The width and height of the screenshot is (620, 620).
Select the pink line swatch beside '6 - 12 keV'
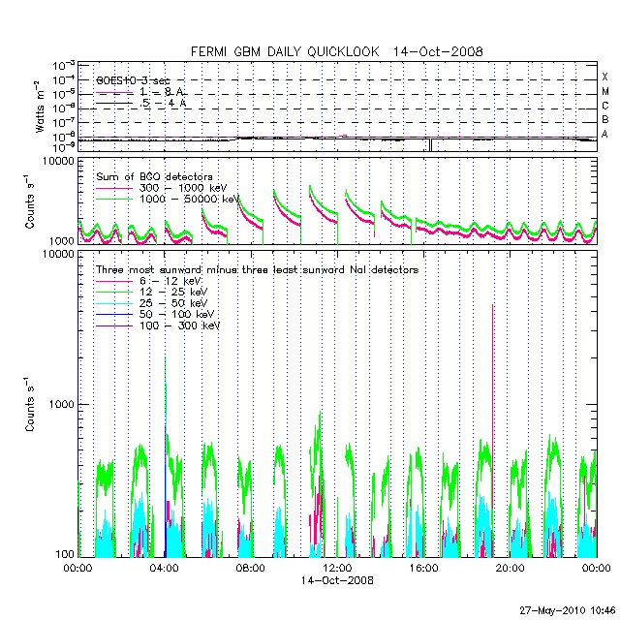[x=114, y=282]
